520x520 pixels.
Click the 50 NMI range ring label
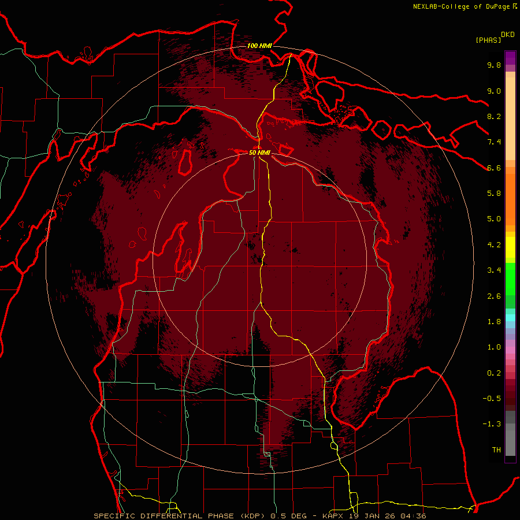[259, 153]
